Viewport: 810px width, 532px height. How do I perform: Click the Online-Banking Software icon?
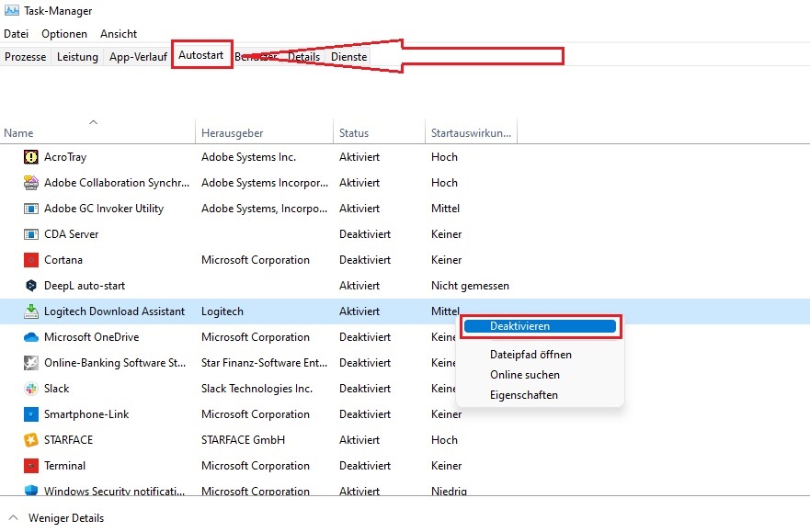coord(31,363)
